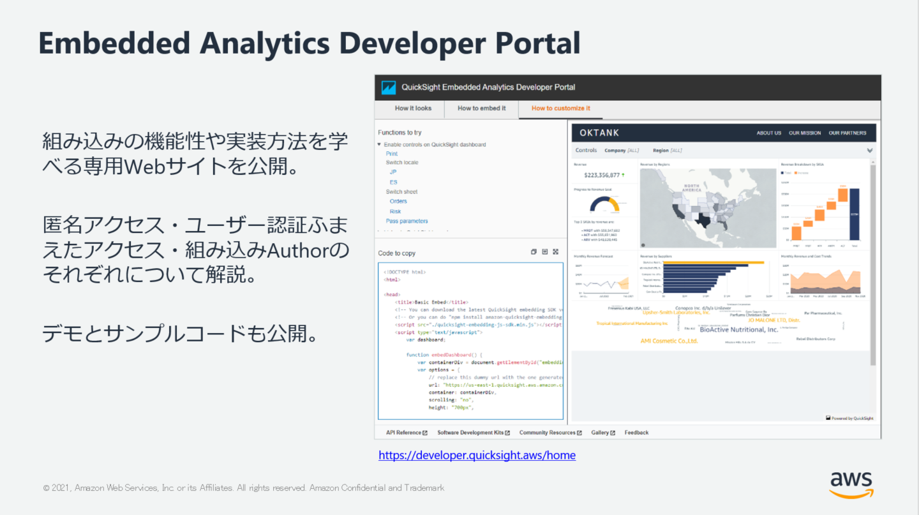Open the Community Resources link
The image size is (919, 515).
pyautogui.click(x=550, y=433)
